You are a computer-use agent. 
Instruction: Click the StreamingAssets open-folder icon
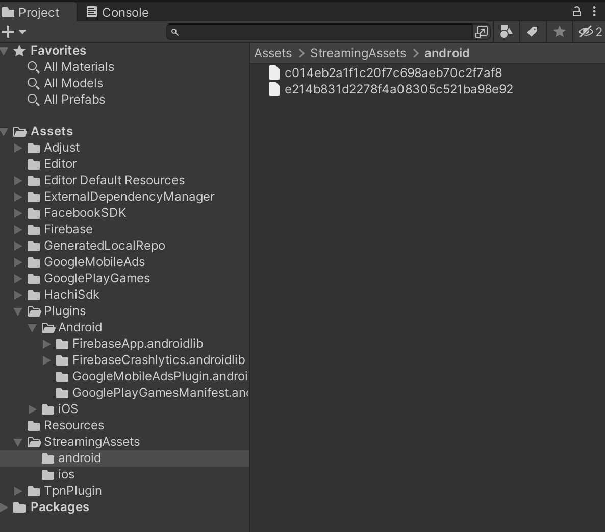34,442
